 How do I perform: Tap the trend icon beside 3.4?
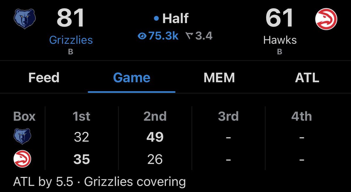[x=189, y=36]
